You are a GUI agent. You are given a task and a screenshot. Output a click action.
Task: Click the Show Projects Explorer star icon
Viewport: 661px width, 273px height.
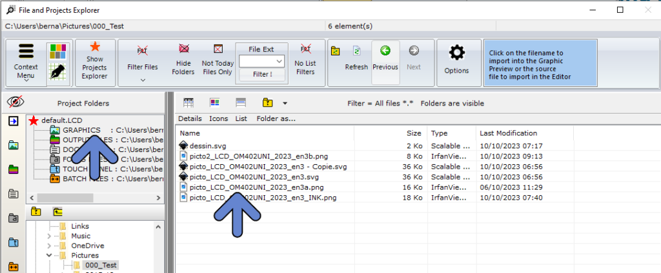click(95, 46)
